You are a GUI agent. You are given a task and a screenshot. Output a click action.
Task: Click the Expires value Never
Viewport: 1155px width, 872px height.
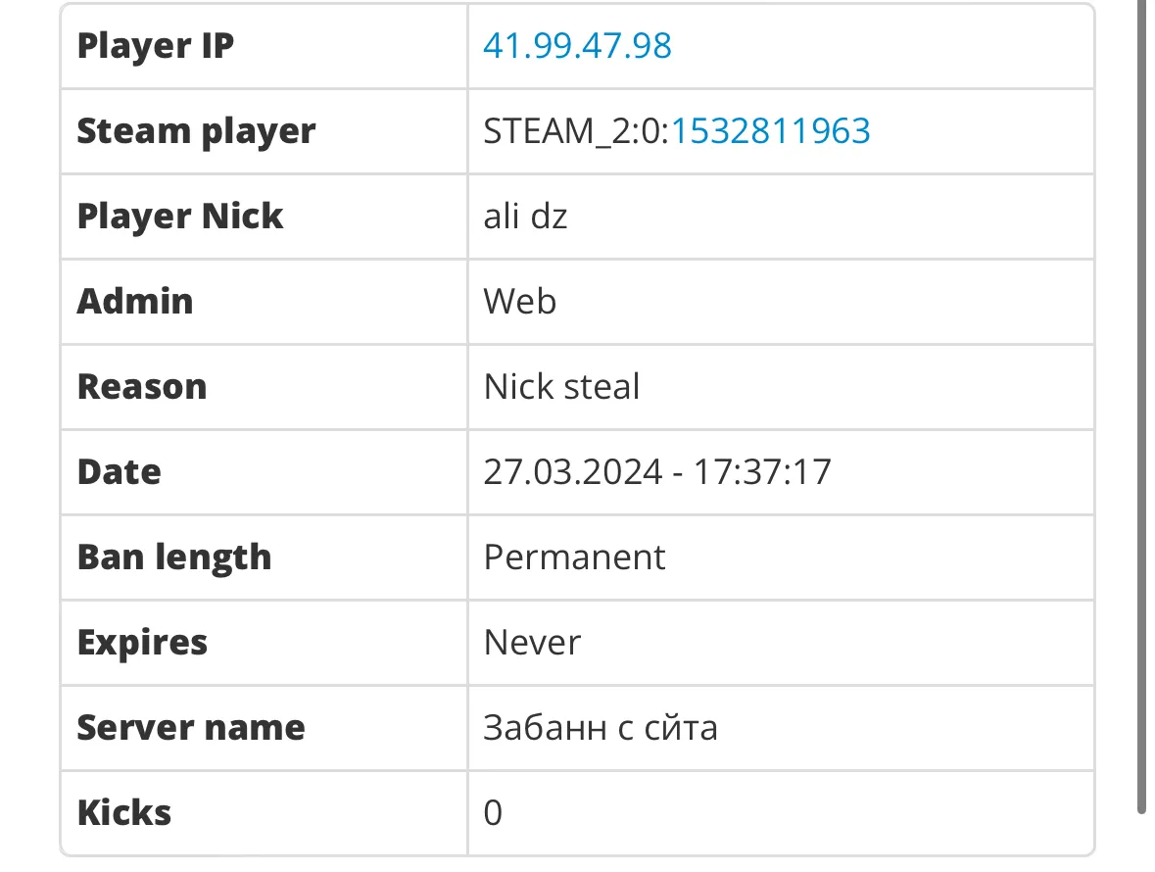click(x=532, y=642)
